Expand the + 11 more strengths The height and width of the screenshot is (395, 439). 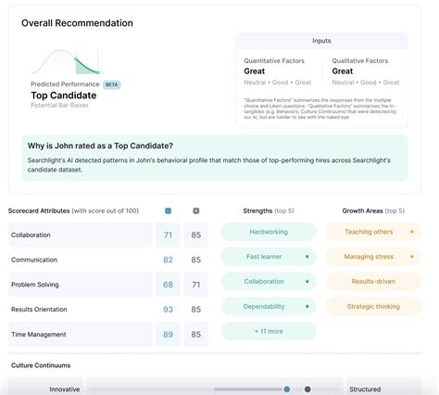point(269,331)
